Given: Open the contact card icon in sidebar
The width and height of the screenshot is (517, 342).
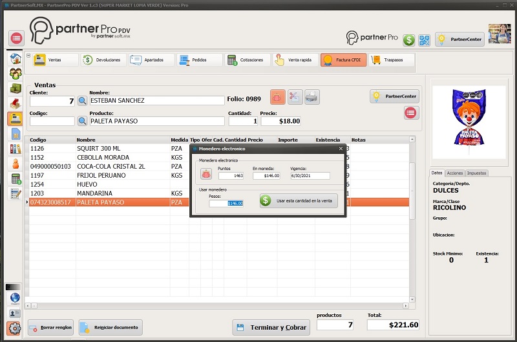Looking at the screenshot, I should (x=14, y=313).
